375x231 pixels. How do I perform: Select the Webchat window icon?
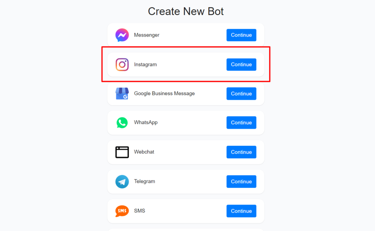coord(122,152)
